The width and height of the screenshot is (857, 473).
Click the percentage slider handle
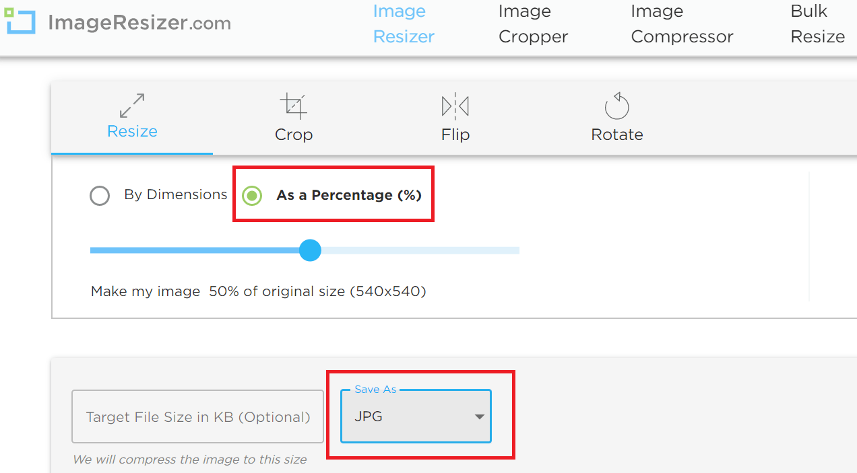tap(310, 250)
